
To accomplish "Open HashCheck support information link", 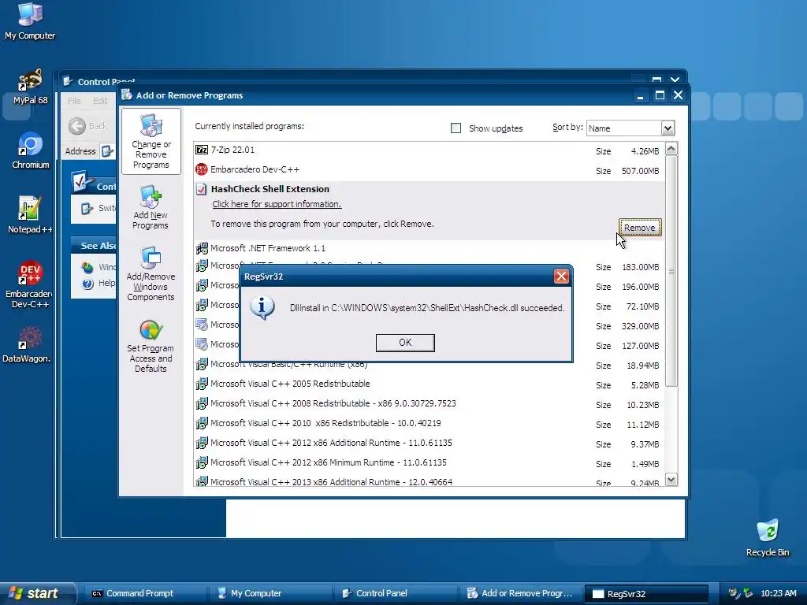I will (277, 204).
